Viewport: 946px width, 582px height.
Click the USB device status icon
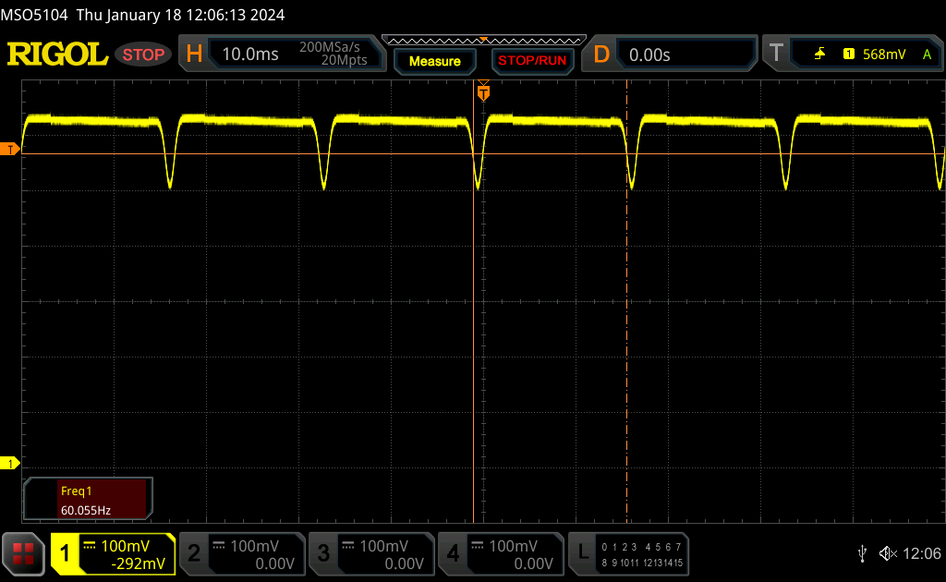click(862, 553)
